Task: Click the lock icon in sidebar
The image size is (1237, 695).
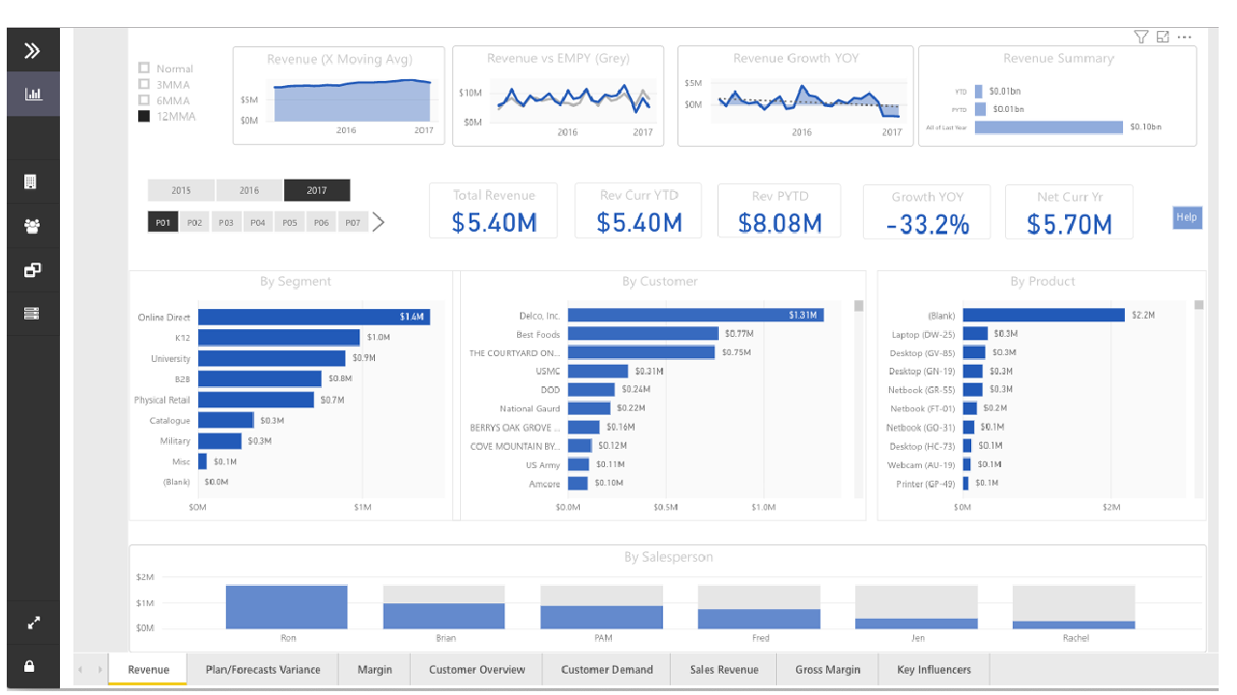Action: [x=30, y=666]
